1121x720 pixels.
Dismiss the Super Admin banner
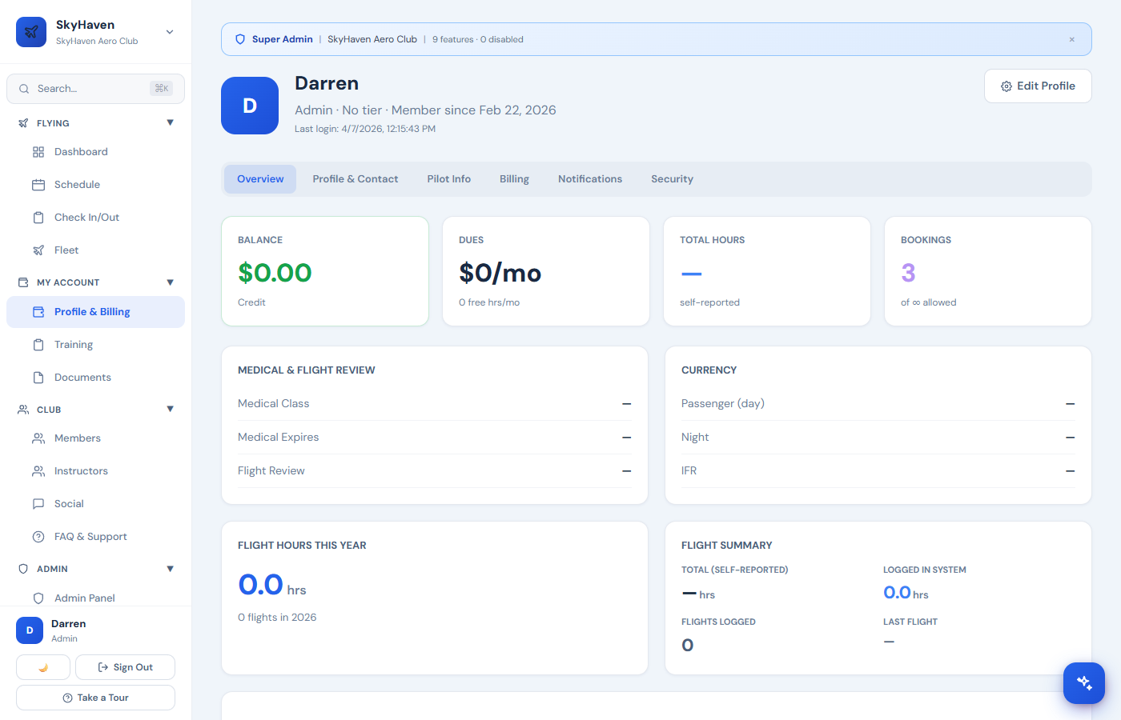coord(1072,38)
